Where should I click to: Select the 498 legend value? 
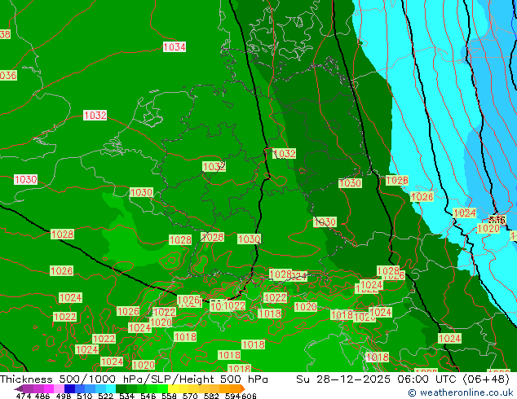64,396
